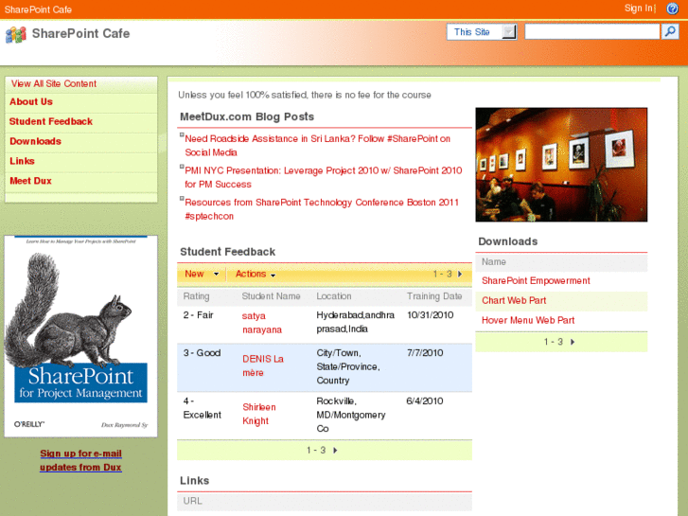Open the New dropdown menu
The width and height of the screenshot is (688, 516).
(x=202, y=274)
